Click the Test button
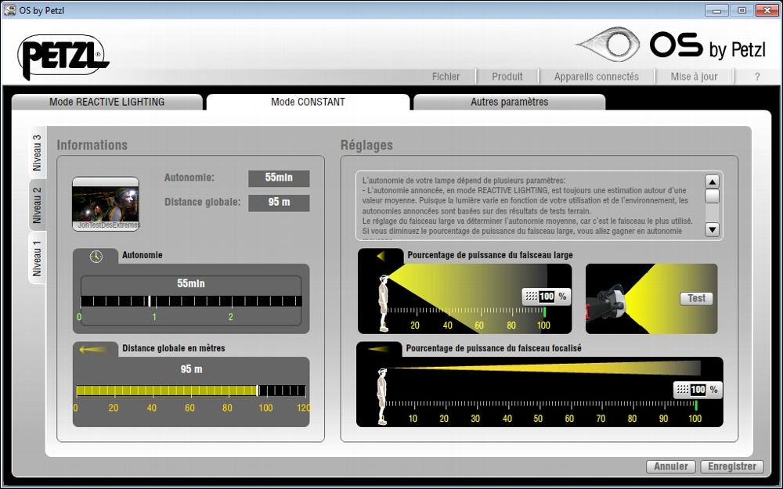Image resolution: width=783 pixels, height=489 pixels. pos(696,298)
